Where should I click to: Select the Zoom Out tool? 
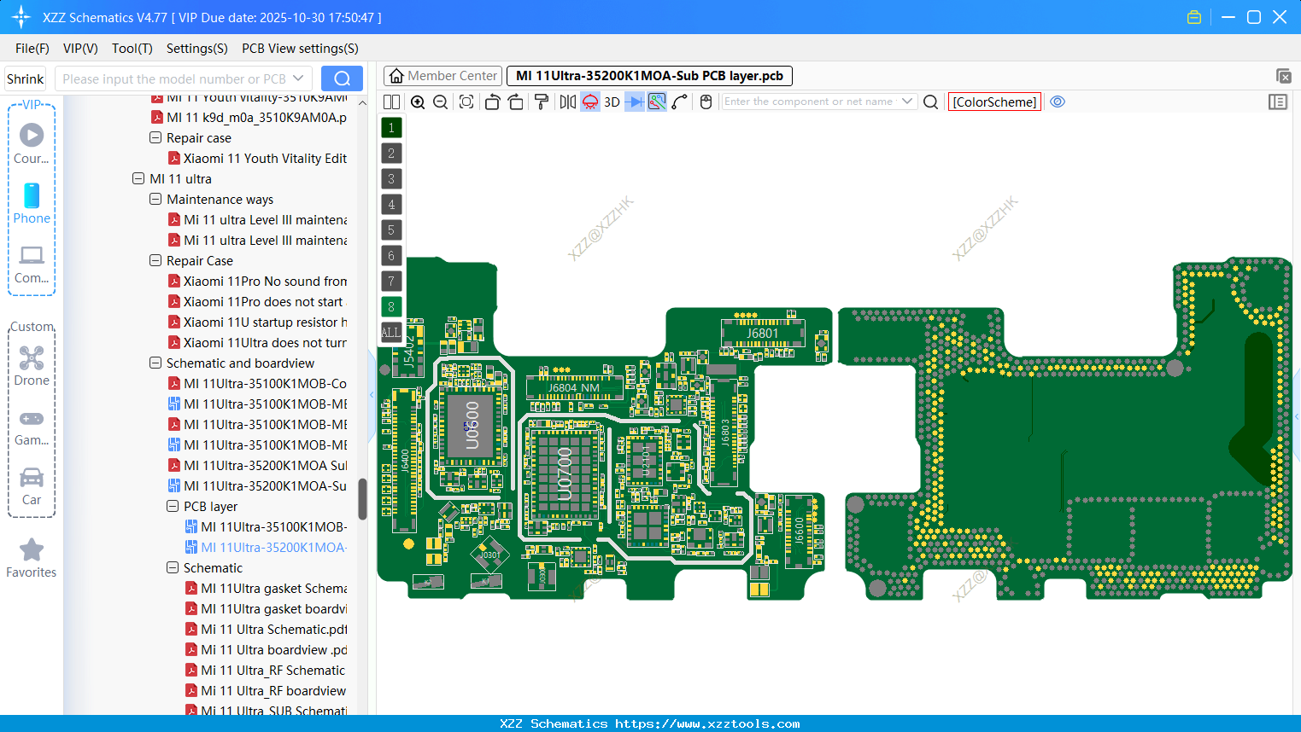point(439,102)
